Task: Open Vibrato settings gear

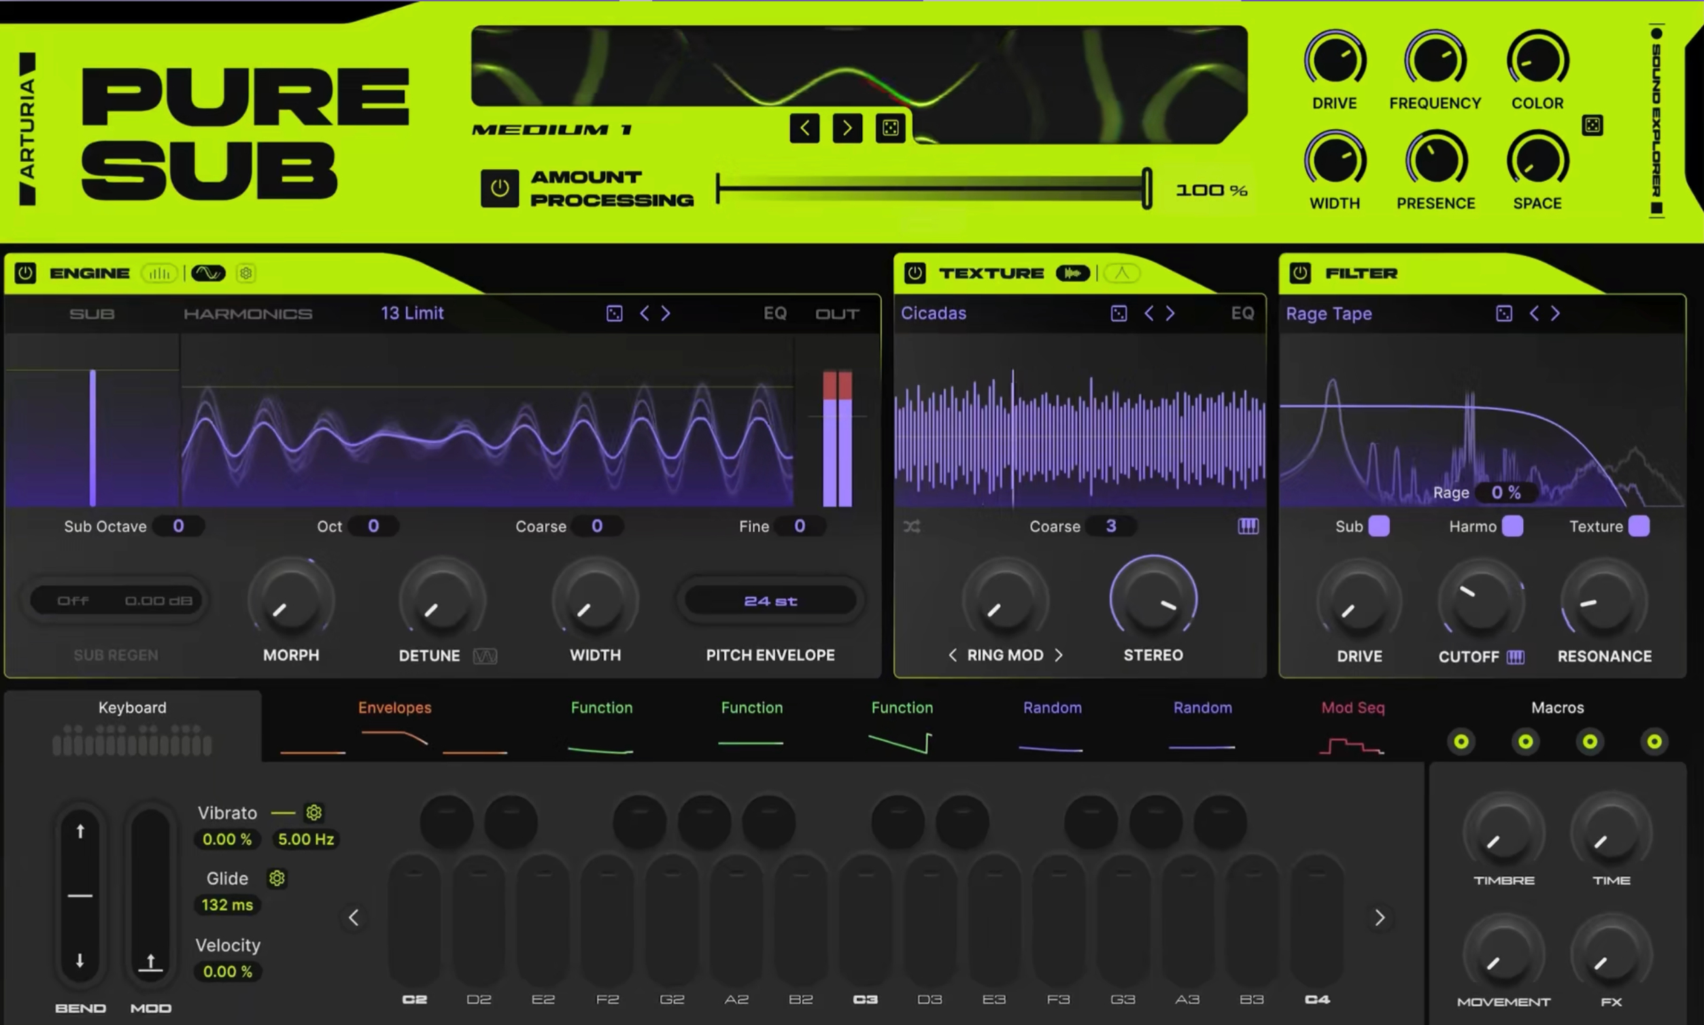Action: (x=313, y=812)
